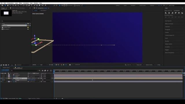Open the Animation menu
185x104 pixels.
(x=26, y=3)
